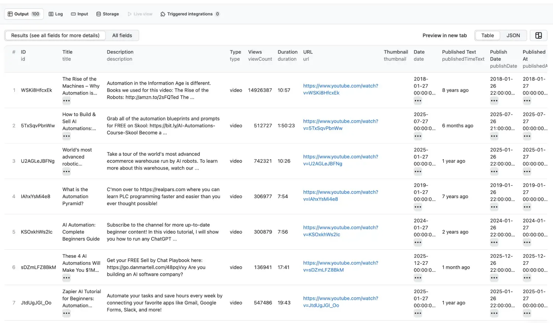Expand truncated Zapier AI Tutorial title

pyautogui.click(x=66, y=313)
